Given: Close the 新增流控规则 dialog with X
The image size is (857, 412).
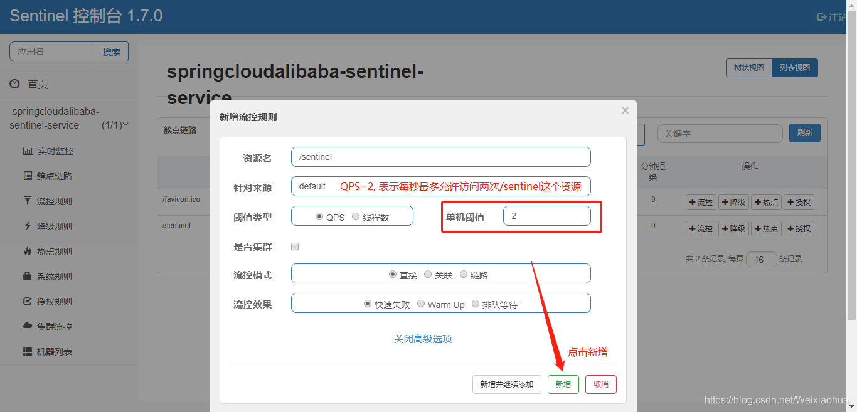Looking at the screenshot, I should [x=625, y=110].
